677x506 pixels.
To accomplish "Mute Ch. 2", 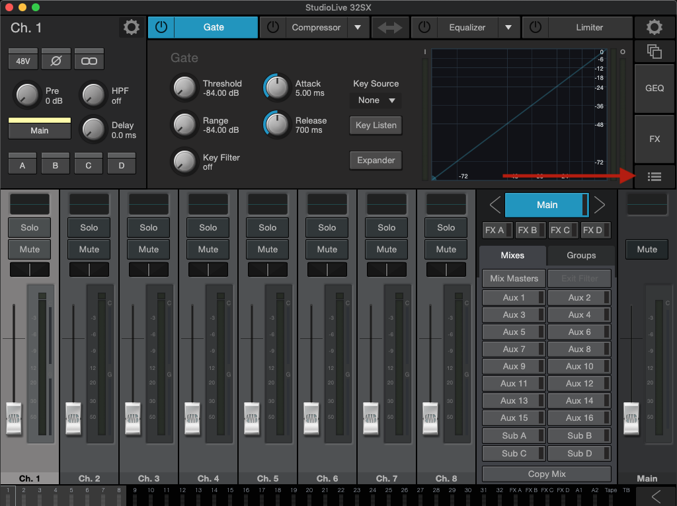I will click(89, 249).
